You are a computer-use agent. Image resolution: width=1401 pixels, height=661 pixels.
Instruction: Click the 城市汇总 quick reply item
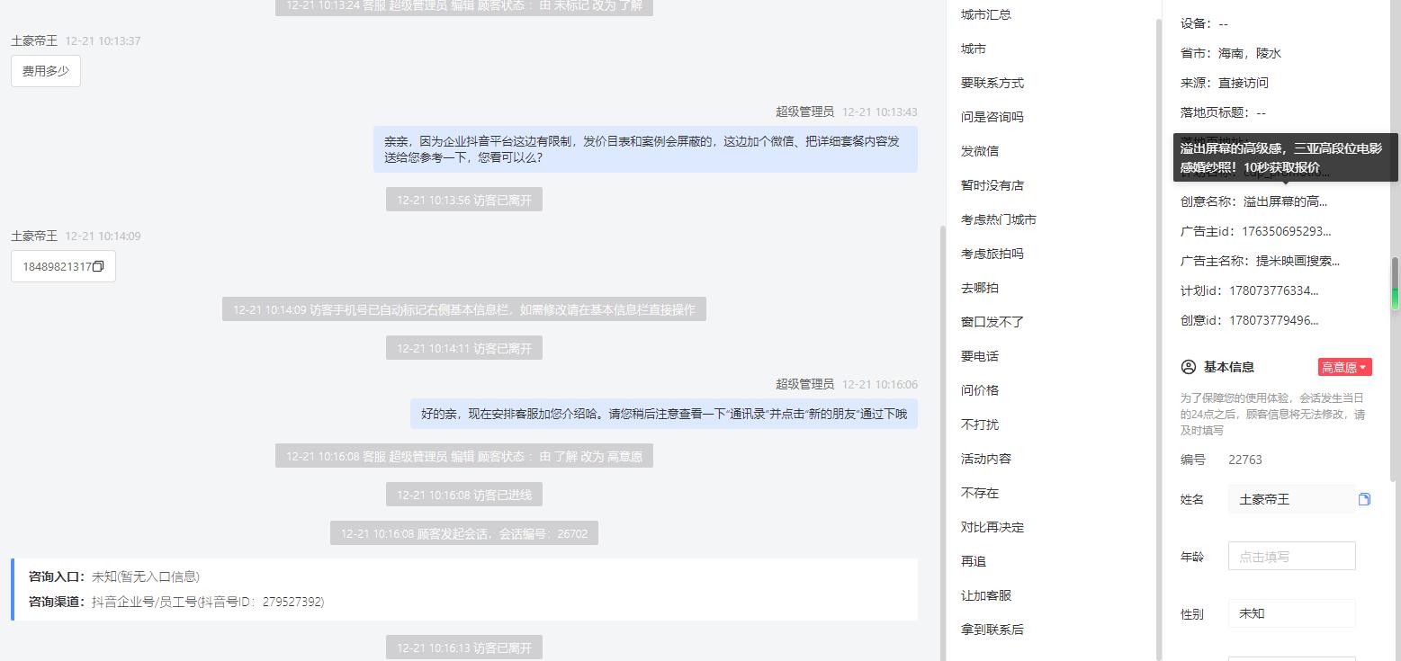click(x=986, y=14)
